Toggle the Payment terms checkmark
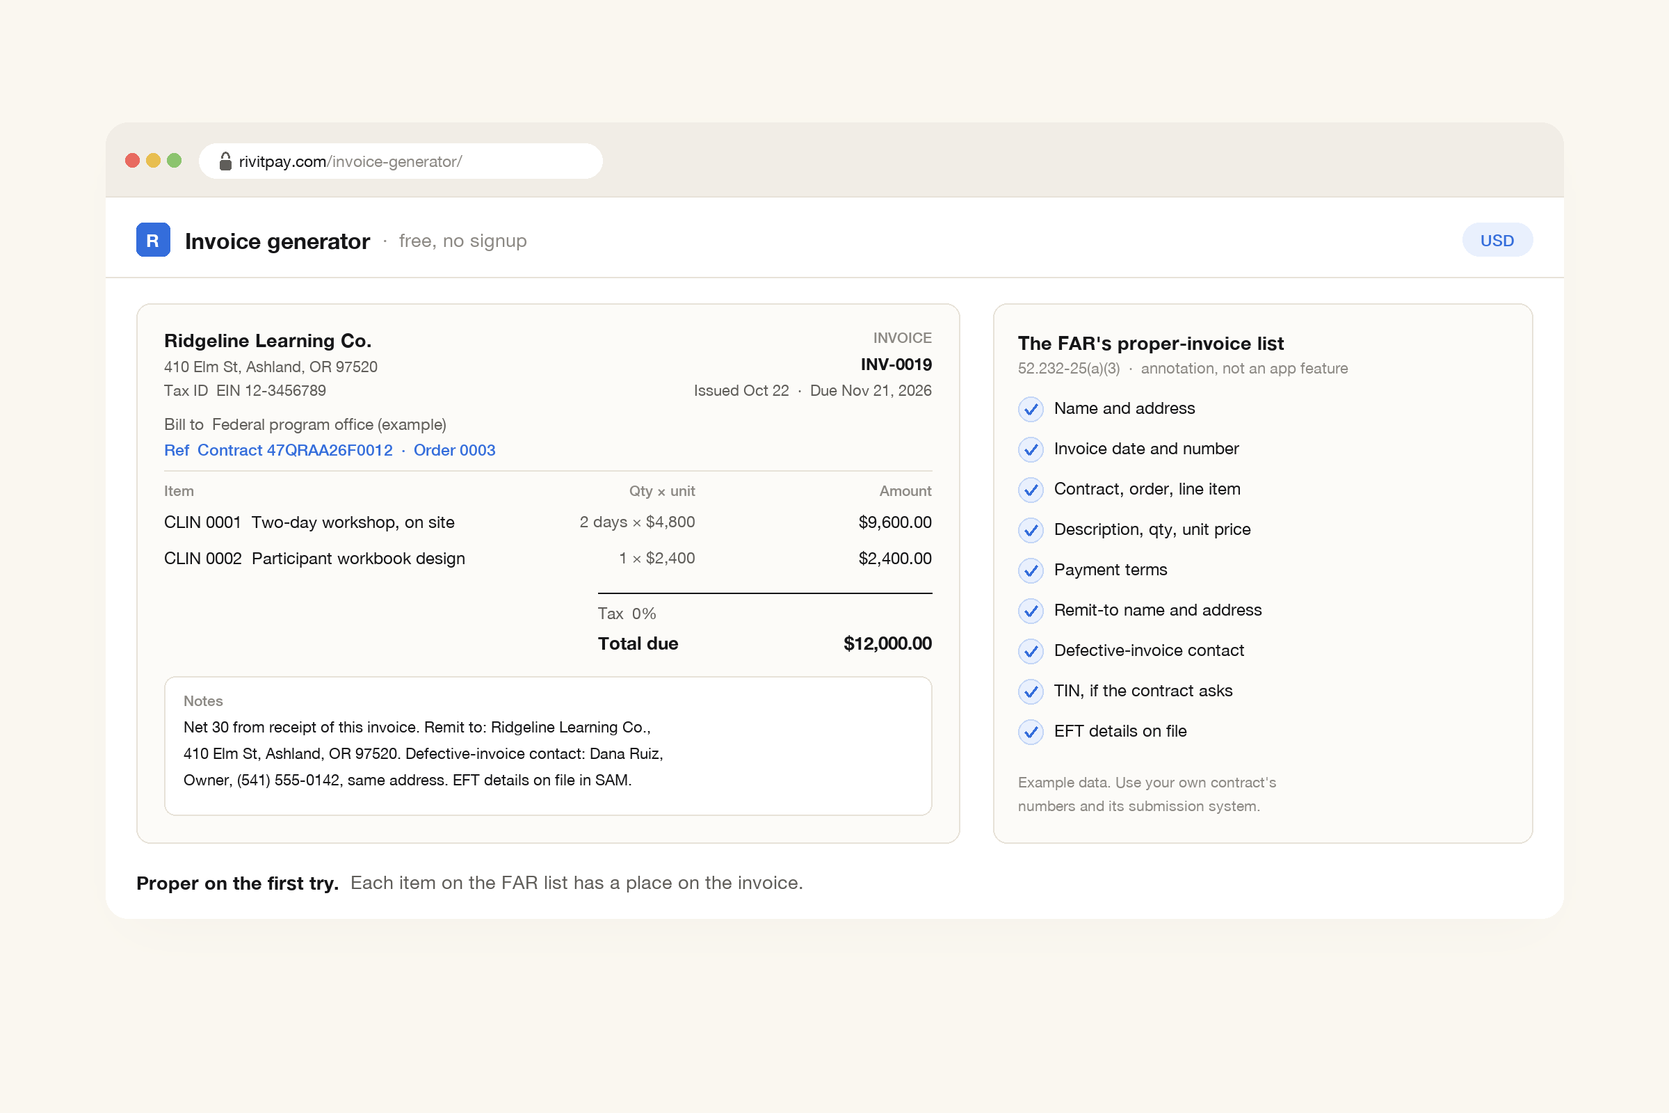 [1031, 570]
